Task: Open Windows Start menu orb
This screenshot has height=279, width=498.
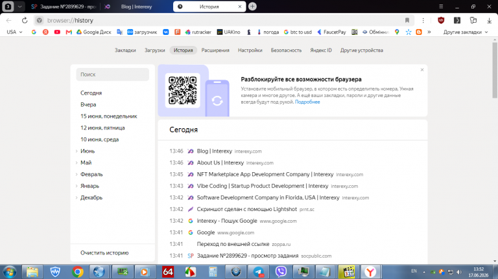Action: 10,272
